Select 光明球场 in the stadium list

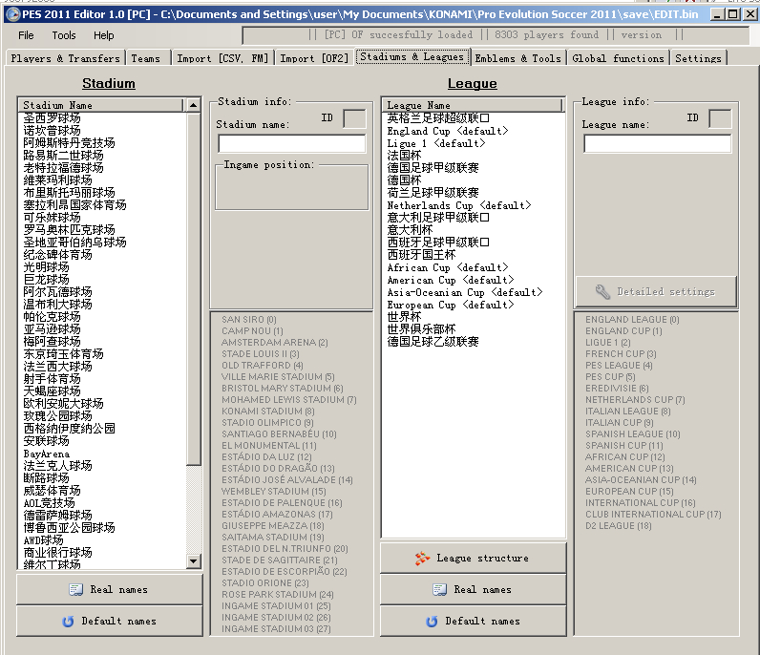click(46, 267)
